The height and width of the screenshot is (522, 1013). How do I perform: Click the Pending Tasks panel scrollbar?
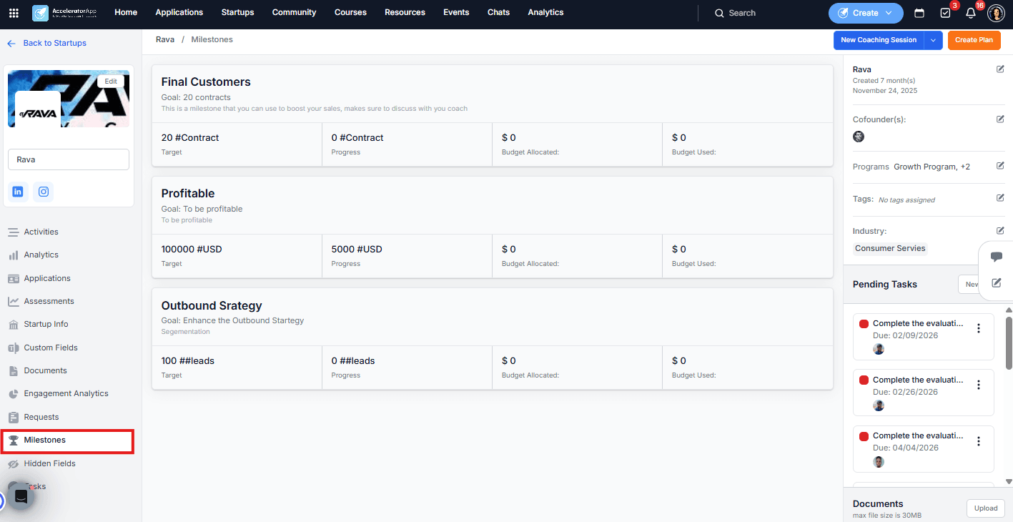coord(1009,342)
